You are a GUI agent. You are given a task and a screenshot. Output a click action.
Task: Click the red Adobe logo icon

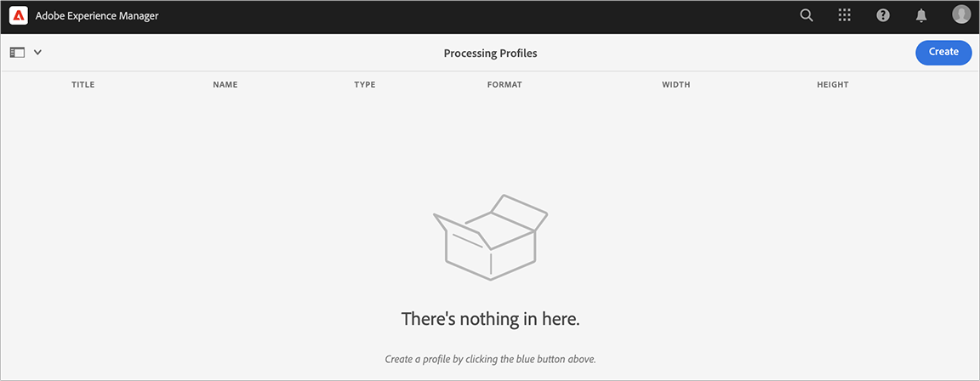click(18, 15)
